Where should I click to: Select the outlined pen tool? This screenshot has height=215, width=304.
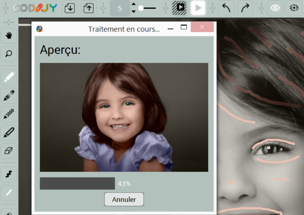click(9, 132)
